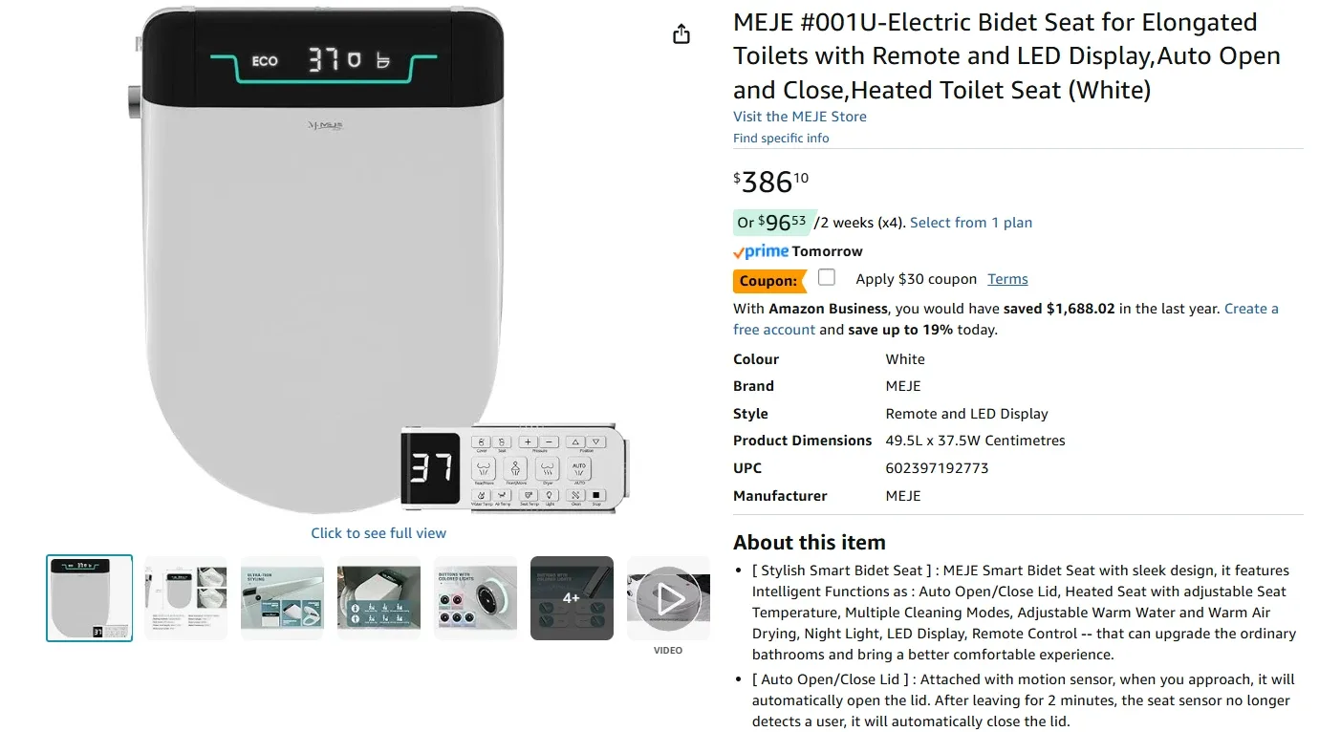This screenshot has height=732, width=1319.
Task: Select the 4+ buttons image thumbnail
Action: (572, 596)
